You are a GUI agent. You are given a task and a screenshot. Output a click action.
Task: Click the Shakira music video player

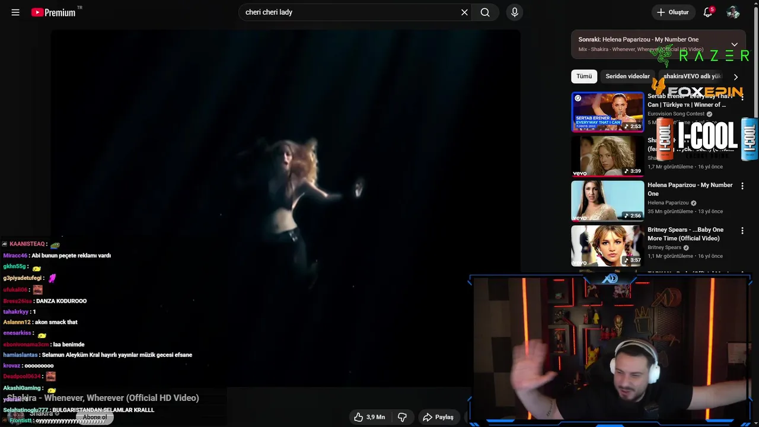(285, 209)
